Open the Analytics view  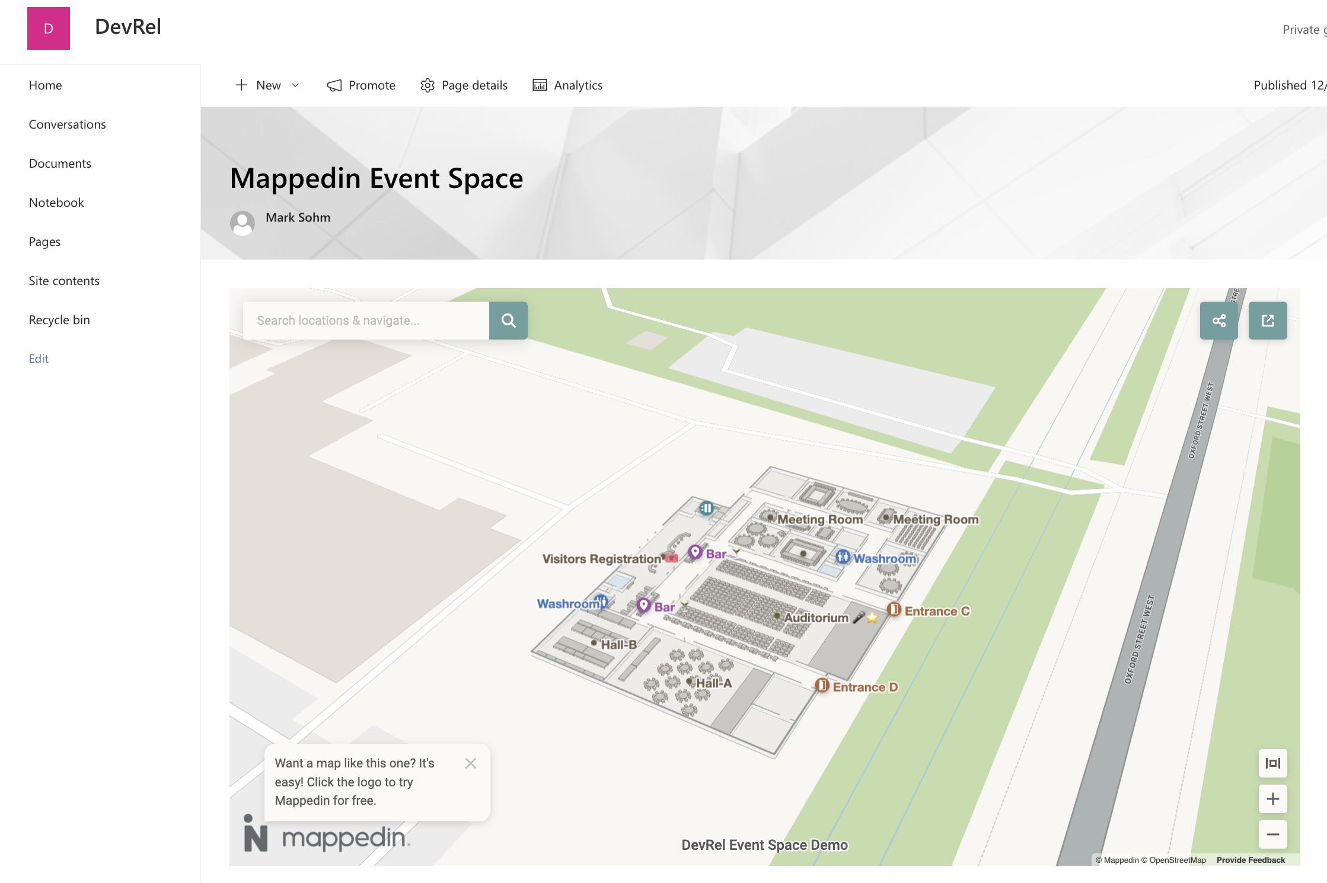click(x=566, y=85)
